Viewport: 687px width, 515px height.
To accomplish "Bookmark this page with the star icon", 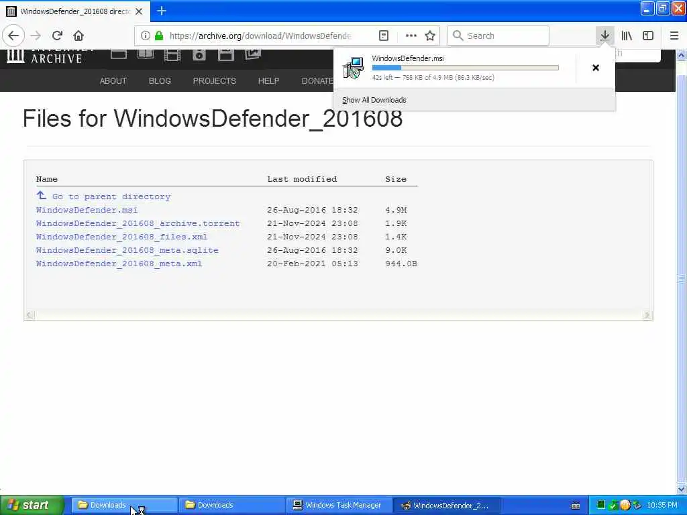I will pyautogui.click(x=430, y=36).
